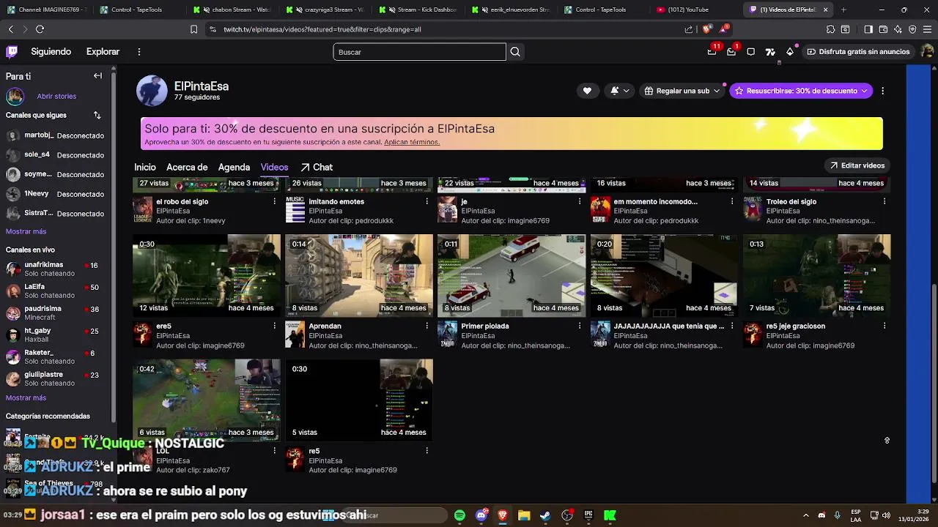
Task: Click Resuscribirse 30% de descuento button
Action: click(x=801, y=91)
